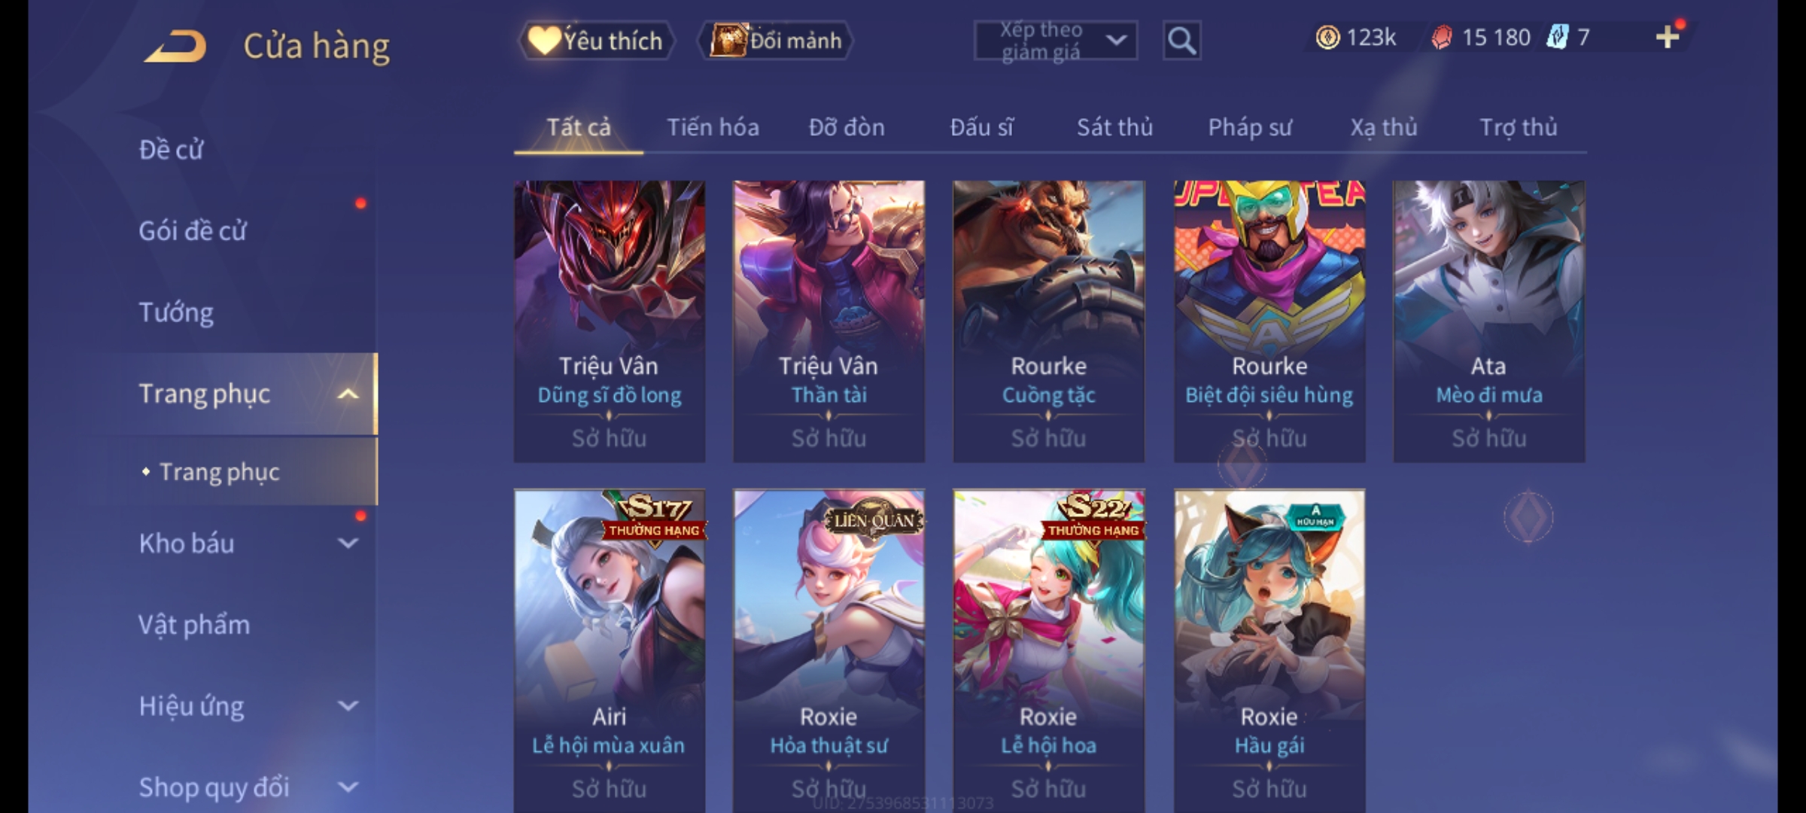Expand the Hiệu ứng section
Screen dimensions: 1806x813
click(348, 706)
